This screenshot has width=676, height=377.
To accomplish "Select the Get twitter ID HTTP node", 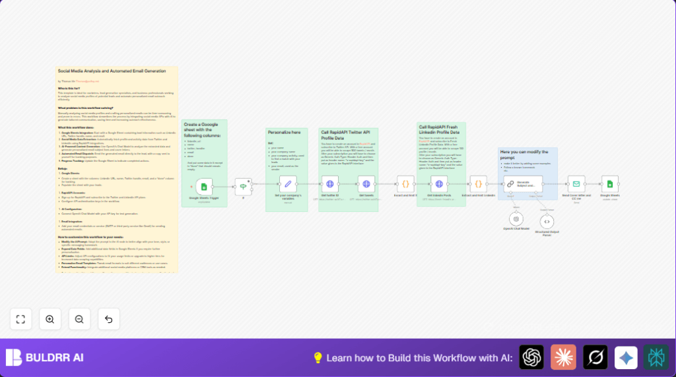I will (330, 184).
